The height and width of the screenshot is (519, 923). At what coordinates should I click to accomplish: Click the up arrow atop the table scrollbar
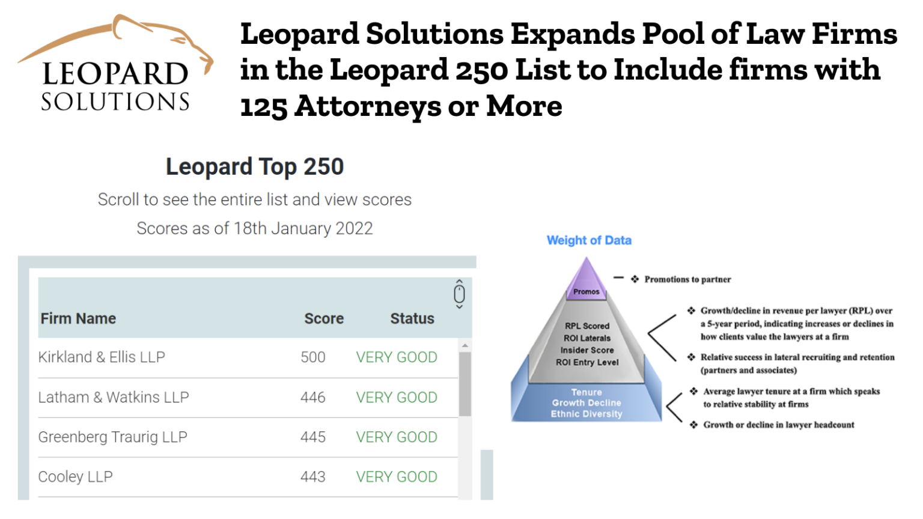coord(465,345)
